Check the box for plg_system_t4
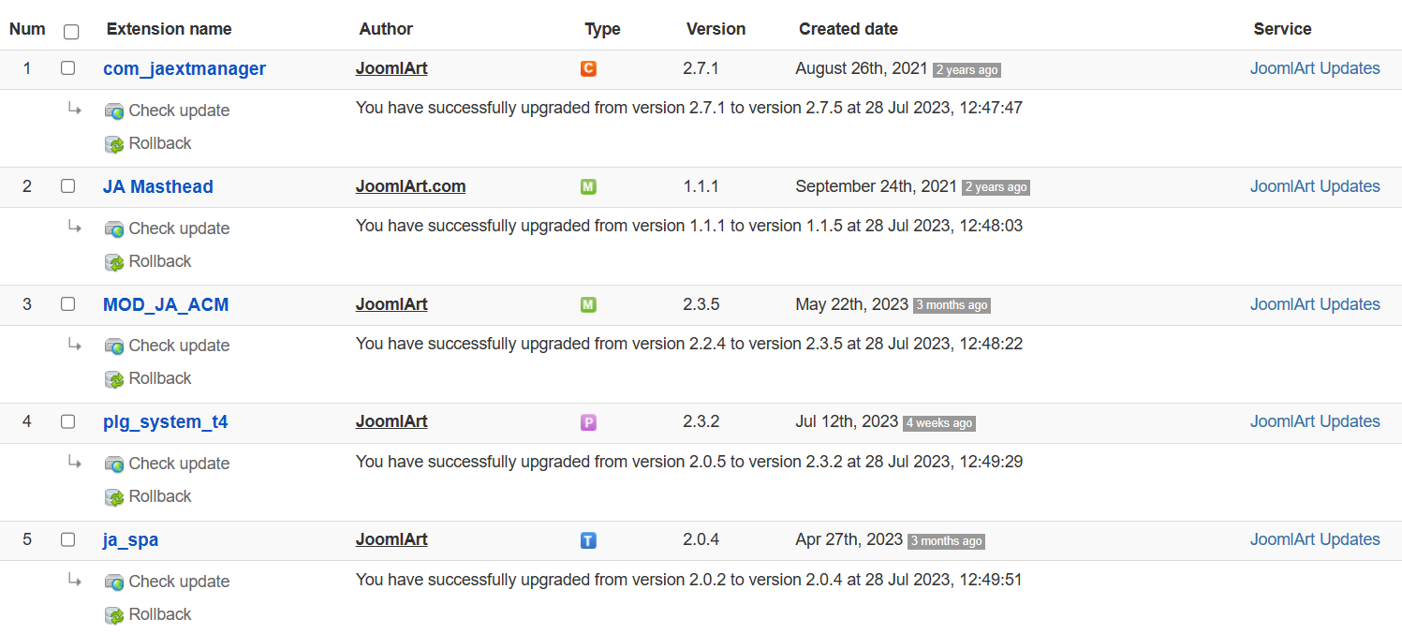This screenshot has height=634, width=1402. 67,421
